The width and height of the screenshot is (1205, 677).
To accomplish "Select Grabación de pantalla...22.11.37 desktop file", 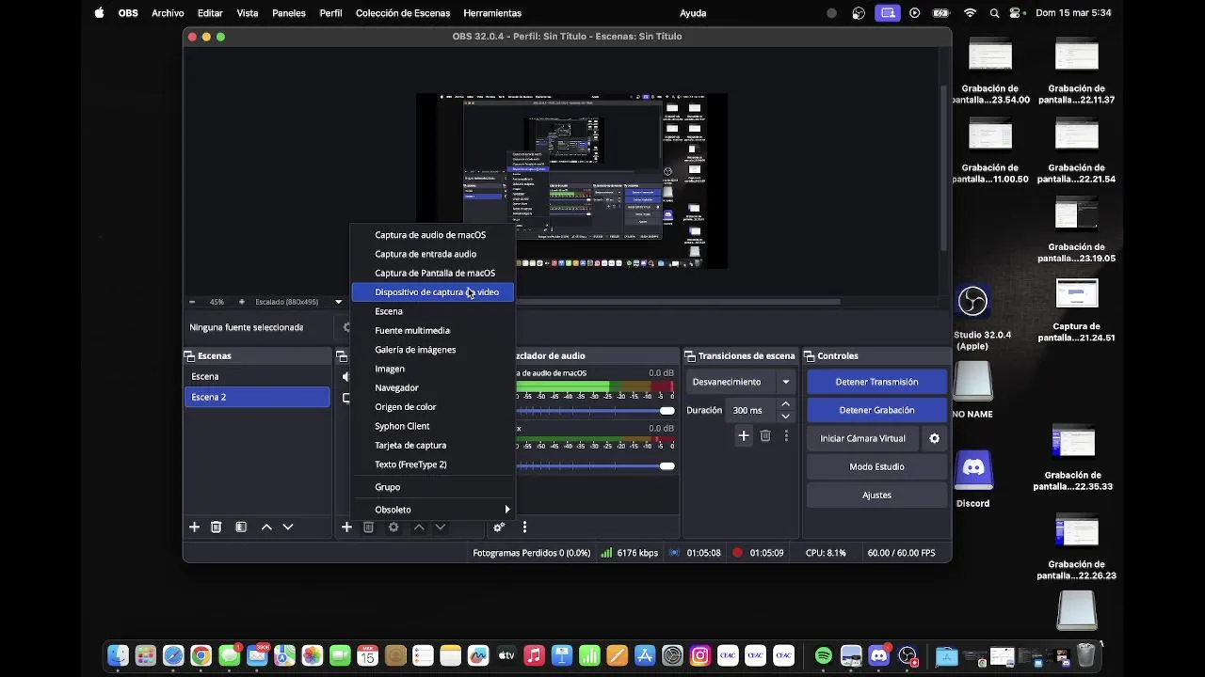I will 1076,71.
